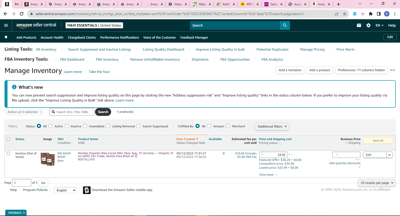Screen dimensions: 400x216
Task: Open the Chrome profile avatar
Action: [x=387, y=14]
